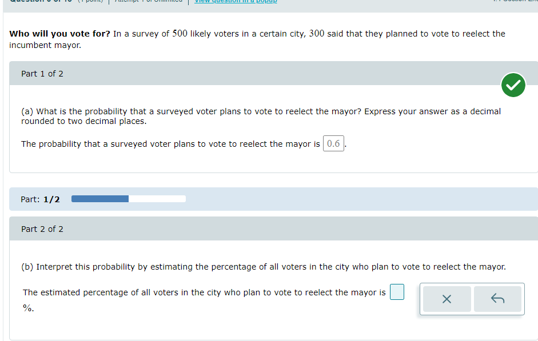This screenshot has height=341, width=538.
Task: Click the blue Part 1/2 progress bar
Action: (x=100, y=198)
